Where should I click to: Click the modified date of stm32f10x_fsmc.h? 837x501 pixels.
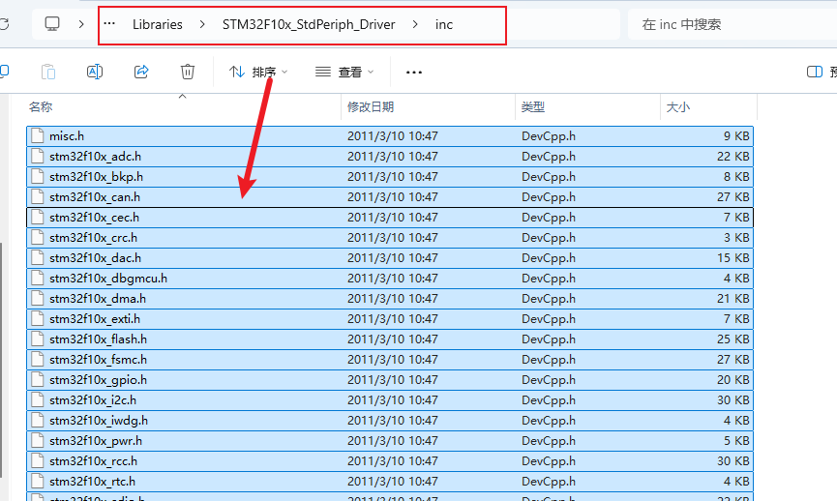click(392, 360)
